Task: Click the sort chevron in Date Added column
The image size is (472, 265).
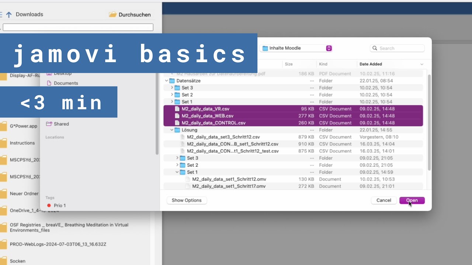Action: coord(422,64)
